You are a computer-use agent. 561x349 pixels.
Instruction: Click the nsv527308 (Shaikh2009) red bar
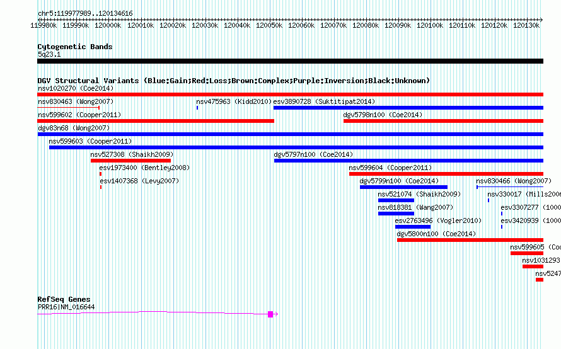[x=130, y=161]
